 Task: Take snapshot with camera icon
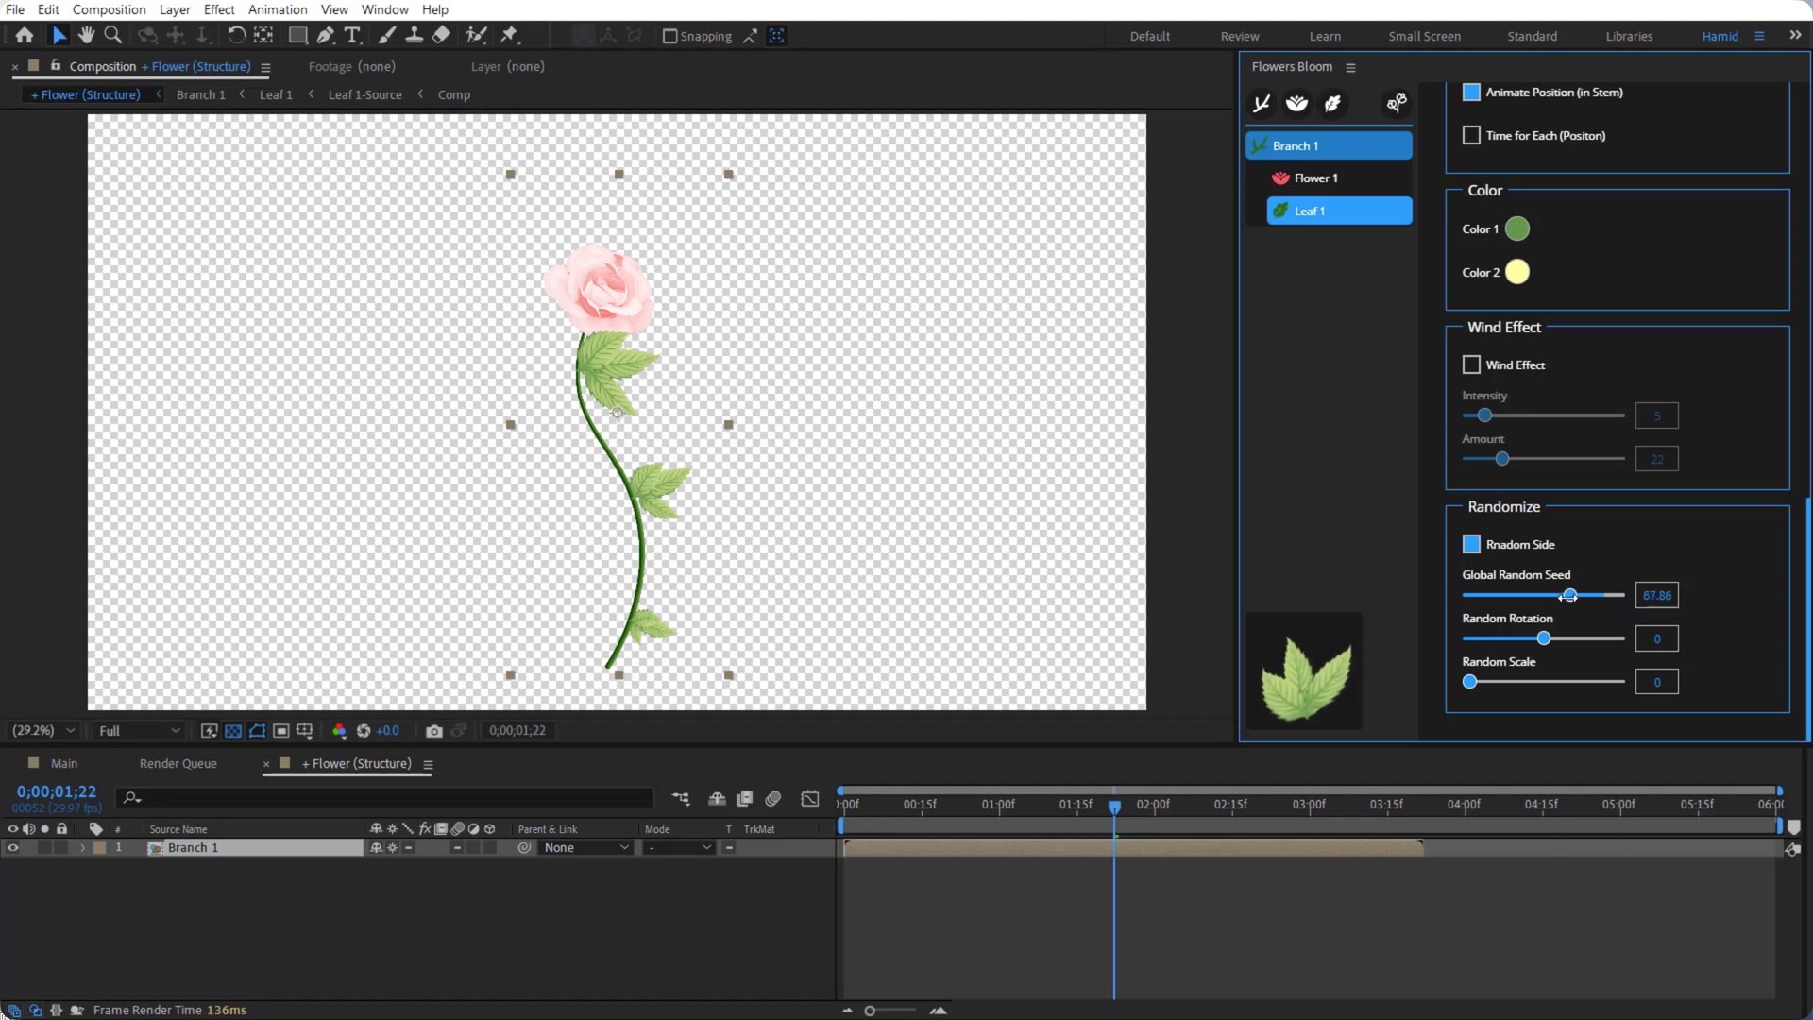(433, 731)
